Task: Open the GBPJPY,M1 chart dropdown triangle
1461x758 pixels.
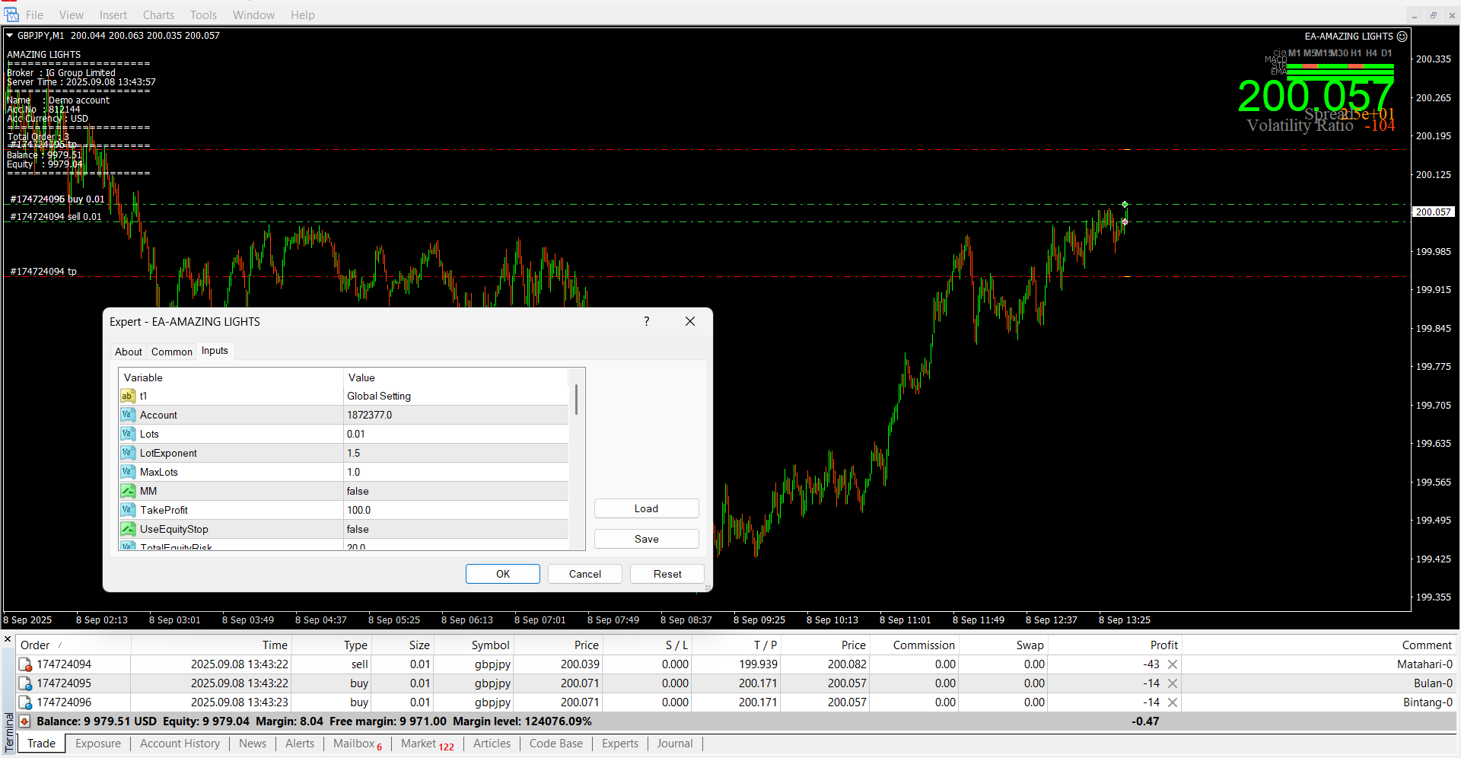Action: (x=10, y=36)
